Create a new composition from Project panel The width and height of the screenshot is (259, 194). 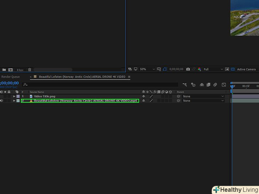(10, 70)
